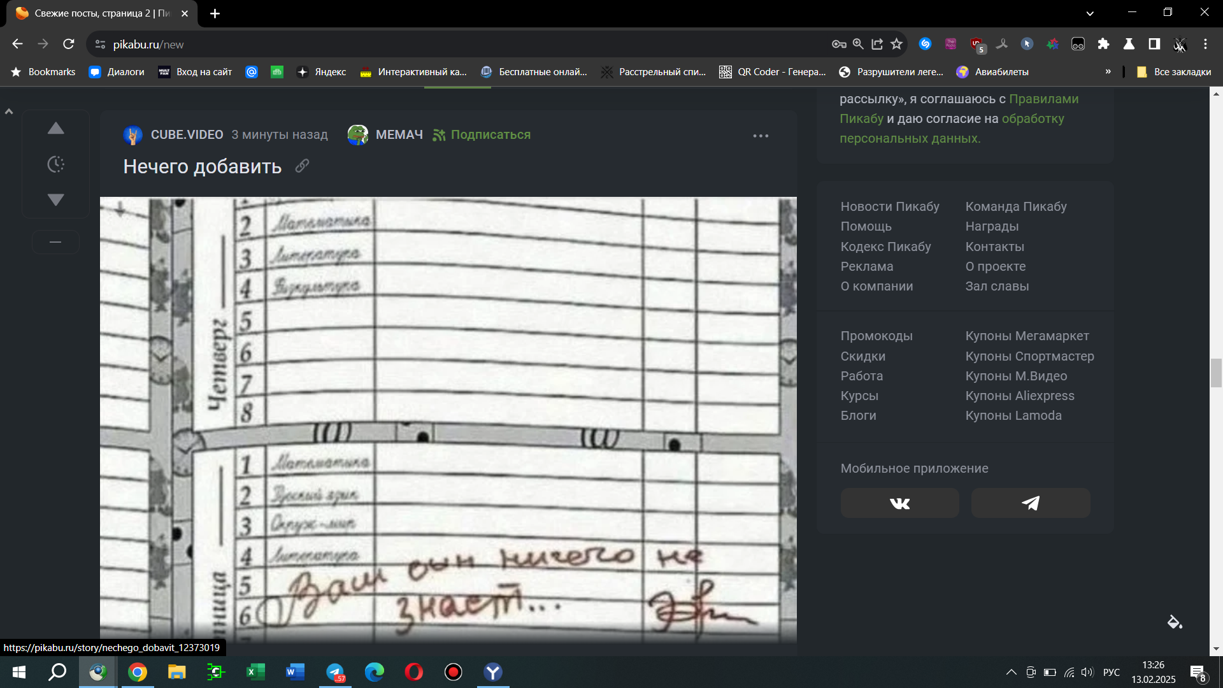Bookmark this page with star icon
Screen dimensions: 1223x688
896,44
